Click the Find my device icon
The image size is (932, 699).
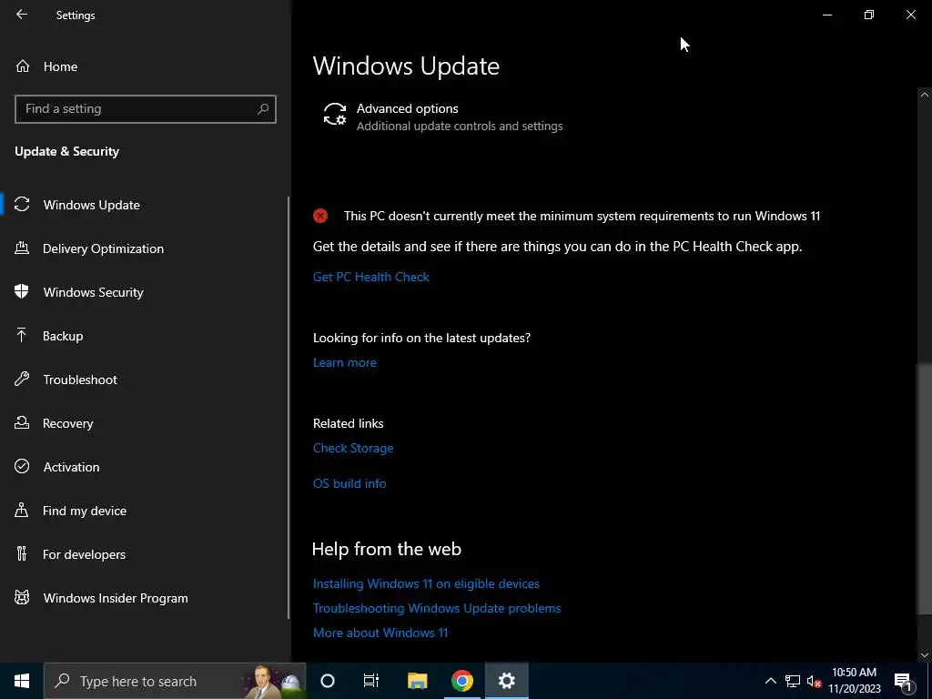click(x=22, y=510)
